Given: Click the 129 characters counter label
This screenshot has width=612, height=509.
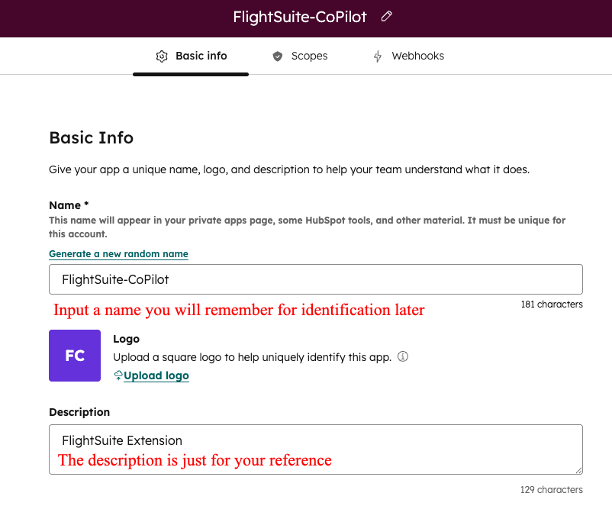Looking at the screenshot, I should click(x=551, y=489).
